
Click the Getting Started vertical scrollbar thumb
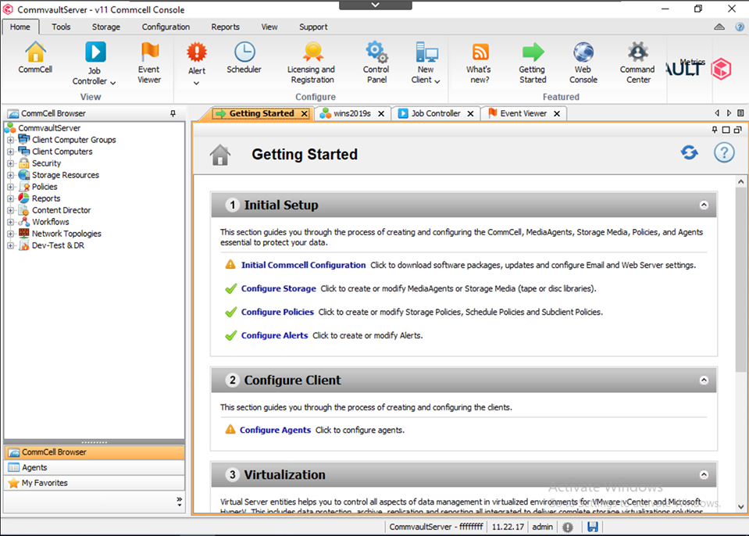coord(740,280)
